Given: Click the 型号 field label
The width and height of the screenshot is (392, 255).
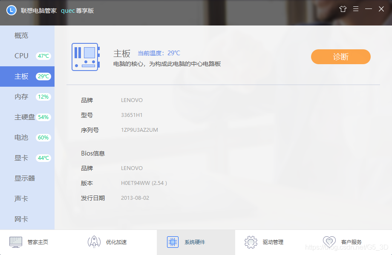Looking at the screenshot, I should point(87,115).
